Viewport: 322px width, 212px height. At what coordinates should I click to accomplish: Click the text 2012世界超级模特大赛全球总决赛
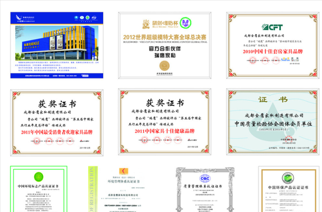pos(165,37)
